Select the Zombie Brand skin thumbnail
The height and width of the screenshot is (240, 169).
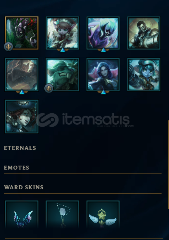pyautogui.click(x=22, y=33)
